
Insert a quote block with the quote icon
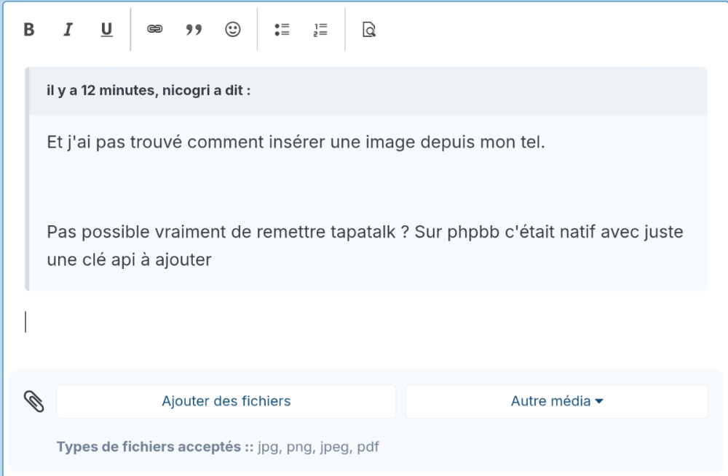194,30
